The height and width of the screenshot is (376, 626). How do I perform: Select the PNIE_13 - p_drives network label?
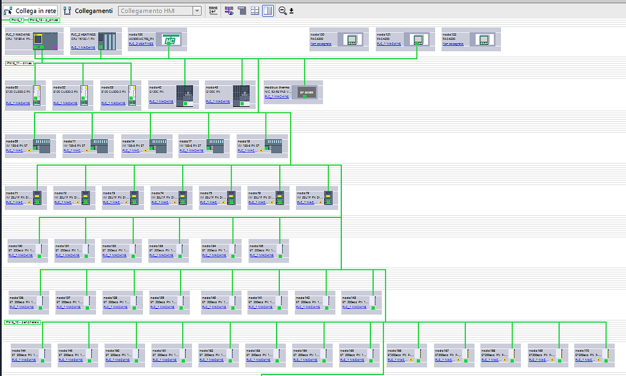pyautogui.click(x=44, y=20)
